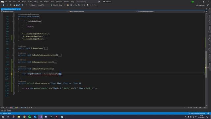Screen dimensions: 211x119
Task: Click the search magnifier icon
Action: (99, 2)
